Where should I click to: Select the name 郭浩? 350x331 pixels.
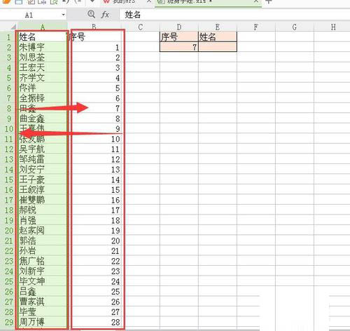click(x=27, y=241)
